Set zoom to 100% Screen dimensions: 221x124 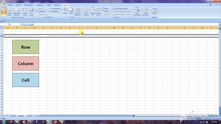(71, 11)
